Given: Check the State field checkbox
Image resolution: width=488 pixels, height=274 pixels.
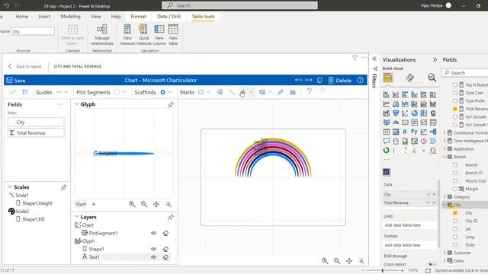Looking at the screenshot, I should (455, 245).
